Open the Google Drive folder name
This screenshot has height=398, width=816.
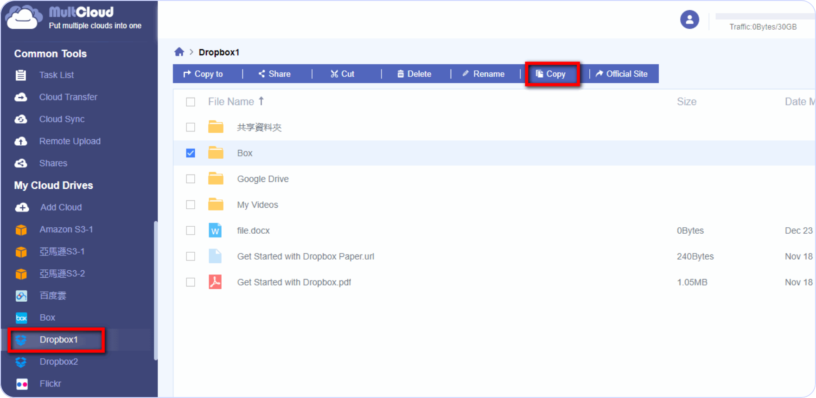tap(263, 179)
